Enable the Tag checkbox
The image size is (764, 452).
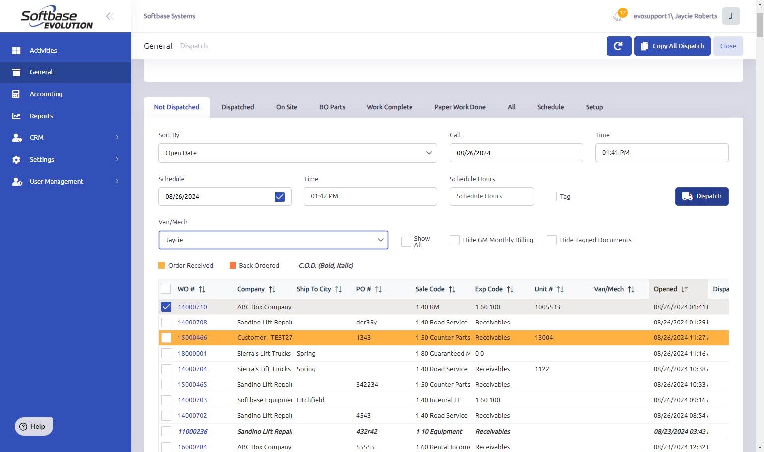(x=551, y=196)
